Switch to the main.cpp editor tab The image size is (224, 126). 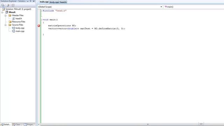point(44,2)
